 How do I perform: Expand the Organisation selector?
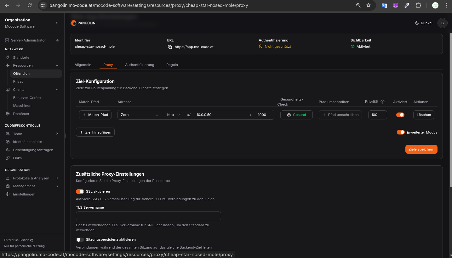pos(57,23)
